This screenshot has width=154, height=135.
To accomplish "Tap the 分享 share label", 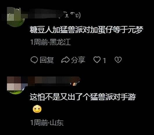I will point(78,60).
